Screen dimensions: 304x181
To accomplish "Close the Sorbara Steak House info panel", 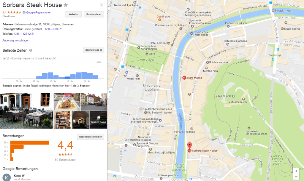I will point(102,5).
